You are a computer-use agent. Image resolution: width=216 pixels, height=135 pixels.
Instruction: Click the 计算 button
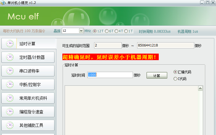157,75
